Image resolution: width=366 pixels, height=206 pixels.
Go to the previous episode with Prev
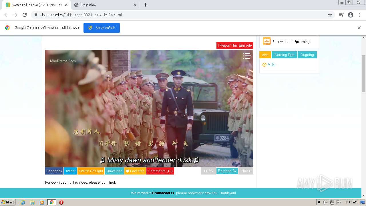tap(208, 171)
